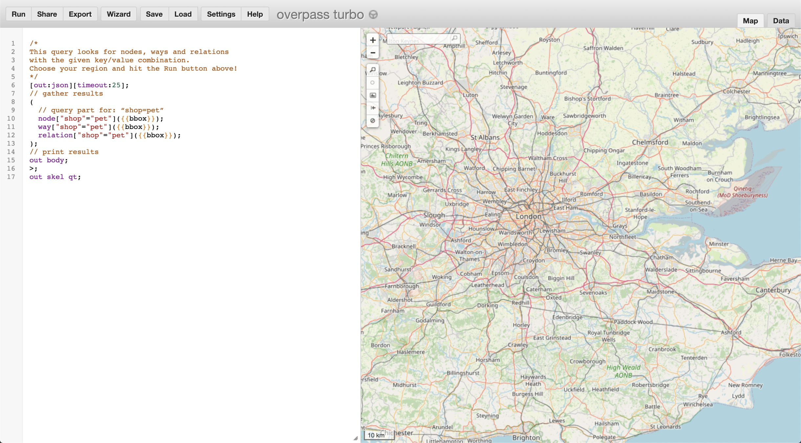This screenshot has height=443, width=801.
Task: Click the 10 km map scale bar
Action: click(x=379, y=435)
